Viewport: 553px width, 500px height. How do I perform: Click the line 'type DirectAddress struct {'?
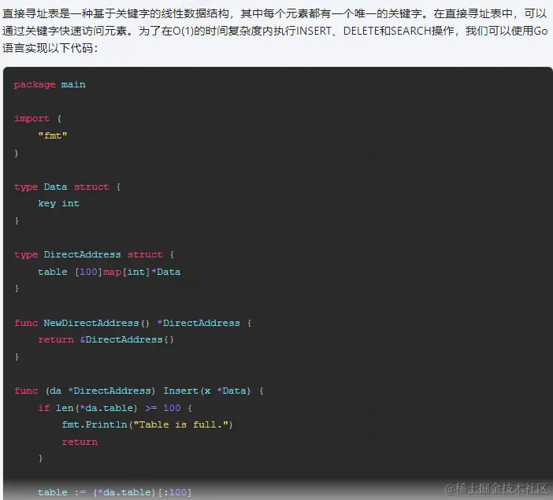pos(95,254)
